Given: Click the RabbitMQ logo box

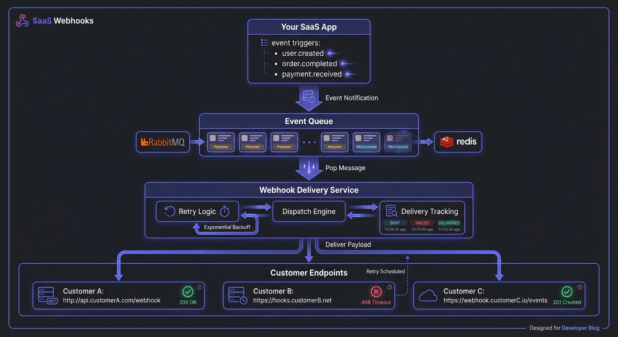Looking at the screenshot, I should pos(163,142).
